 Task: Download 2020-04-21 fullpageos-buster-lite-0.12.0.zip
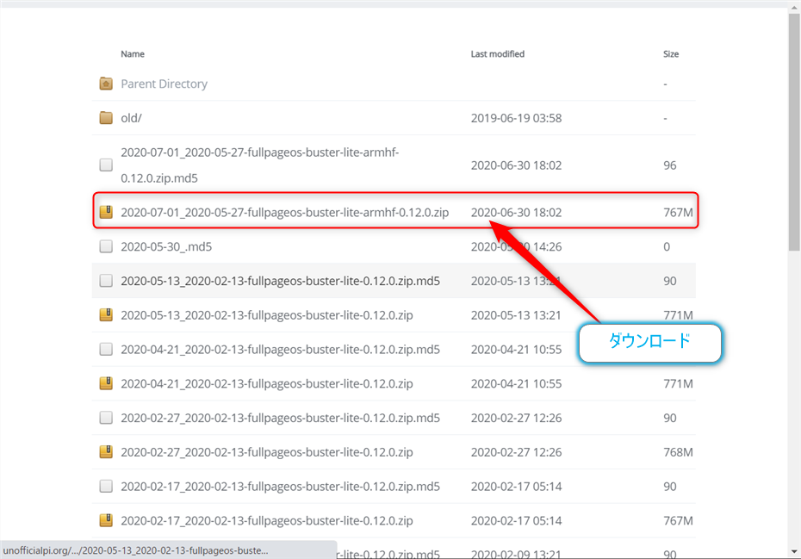[x=267, y=384]
